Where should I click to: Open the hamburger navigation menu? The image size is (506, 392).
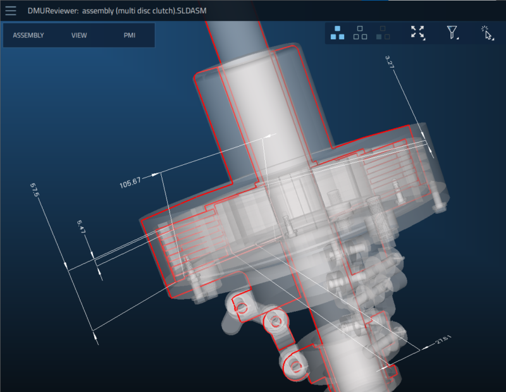(x=12, y=10)
